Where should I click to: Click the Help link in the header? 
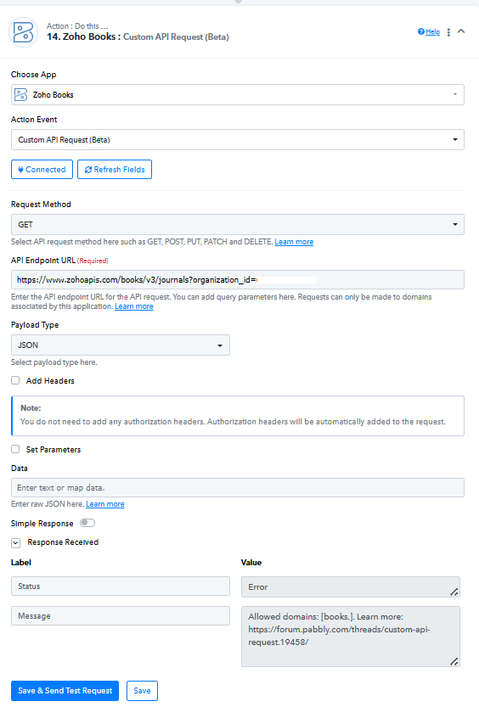429,31
